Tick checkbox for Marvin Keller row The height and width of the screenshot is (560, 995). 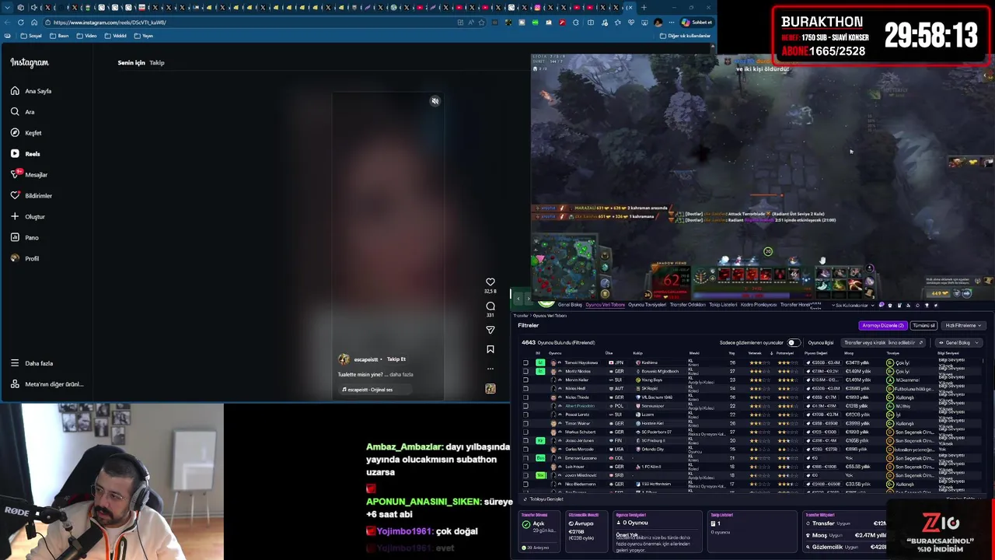[x=525, y=380]
